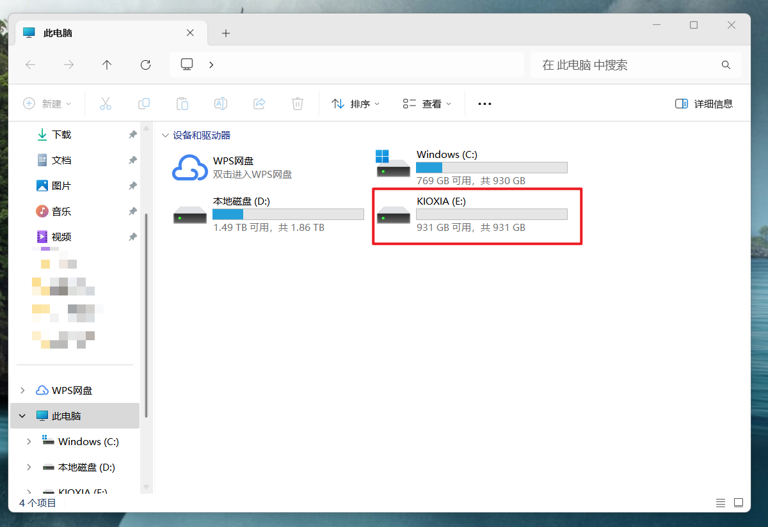Click the address bar path field
768x527 pixels.
click(x=347, y=65)
